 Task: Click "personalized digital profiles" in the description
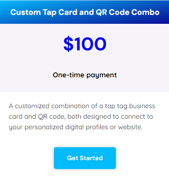(x=66, y=127)
